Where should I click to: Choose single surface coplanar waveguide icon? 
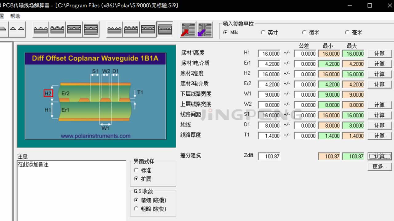pos(41,30)
